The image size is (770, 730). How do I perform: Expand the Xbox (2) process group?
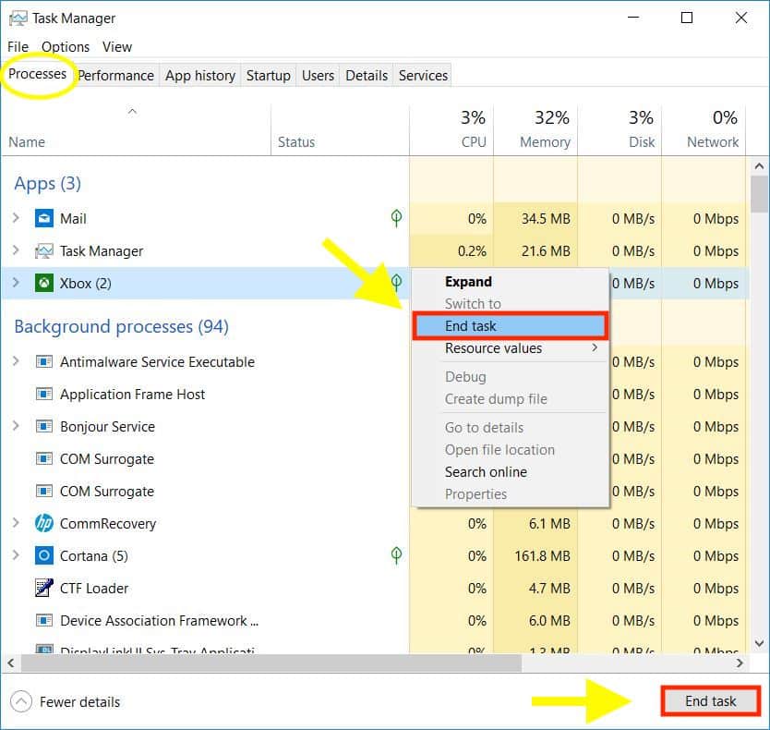point(17,283)
